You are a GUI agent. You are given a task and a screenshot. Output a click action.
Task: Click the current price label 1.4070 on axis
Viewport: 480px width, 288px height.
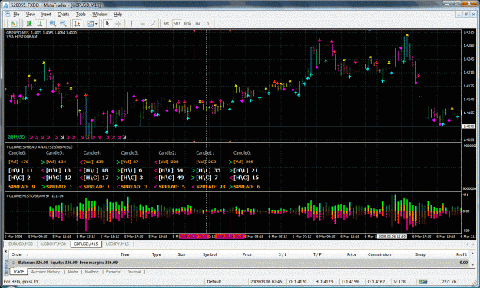[468, 126]
